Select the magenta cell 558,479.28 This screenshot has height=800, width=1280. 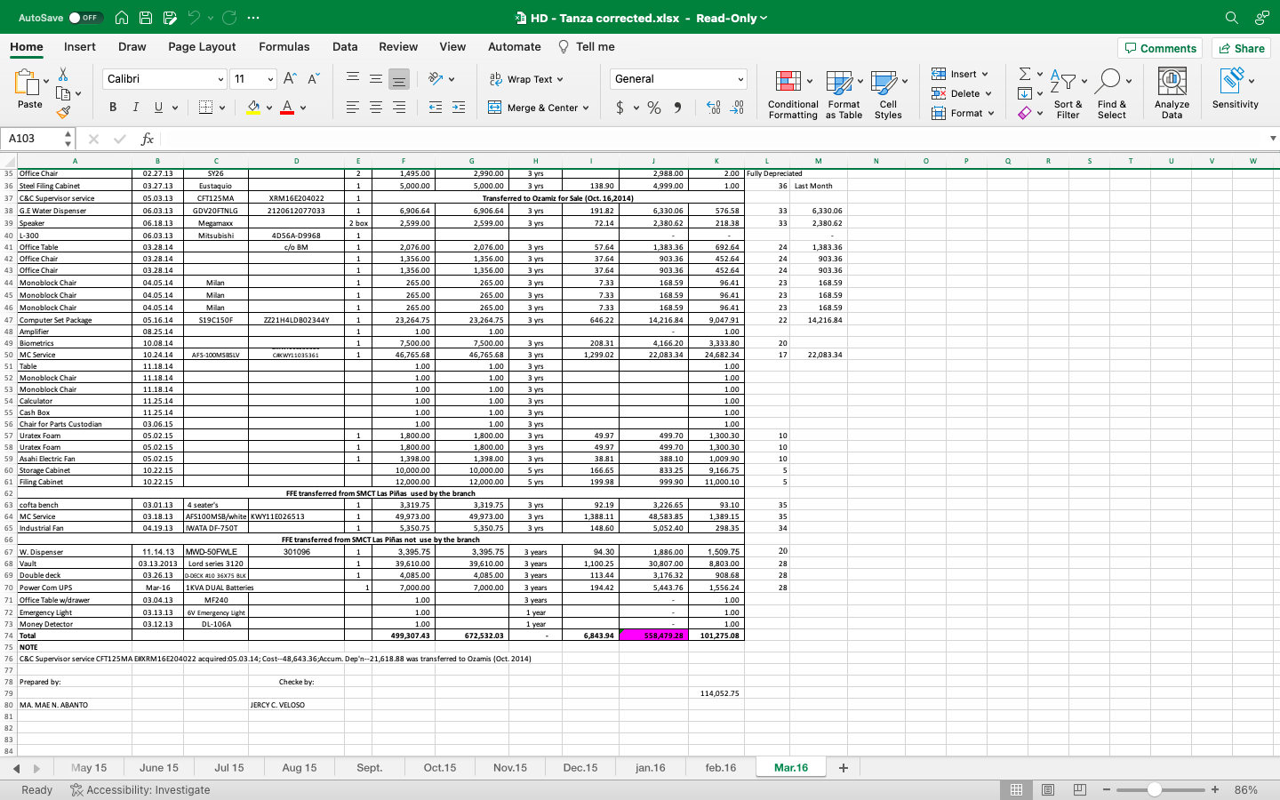652,636
